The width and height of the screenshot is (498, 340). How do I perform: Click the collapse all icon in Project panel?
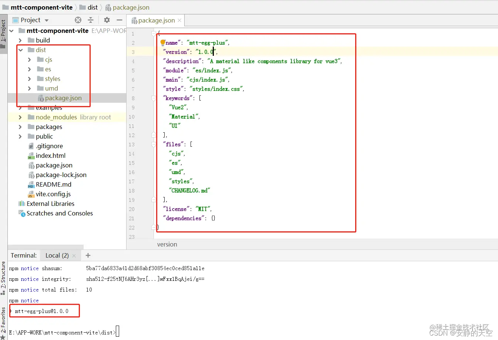pos(91,20)
